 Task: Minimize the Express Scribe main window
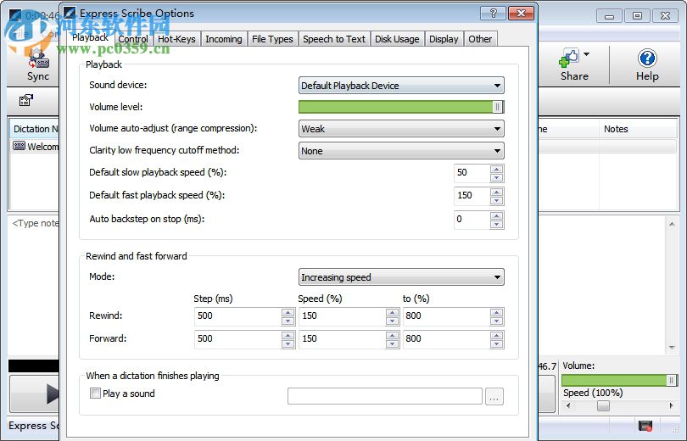610,16
